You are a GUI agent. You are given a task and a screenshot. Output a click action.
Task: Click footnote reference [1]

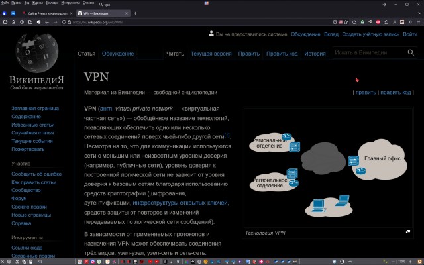pos(227,135)
